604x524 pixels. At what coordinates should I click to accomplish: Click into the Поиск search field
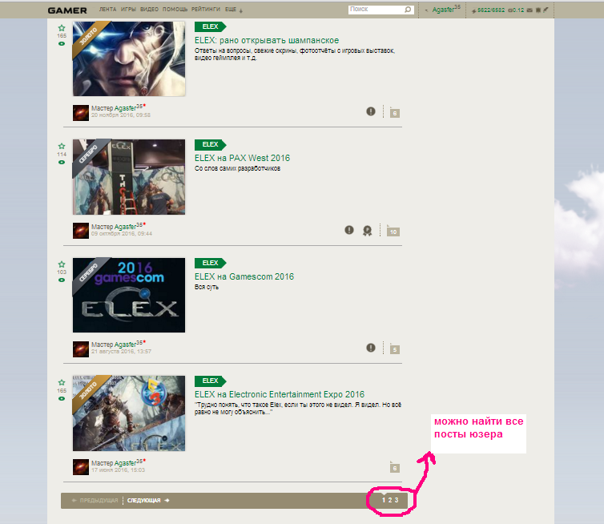375,10
